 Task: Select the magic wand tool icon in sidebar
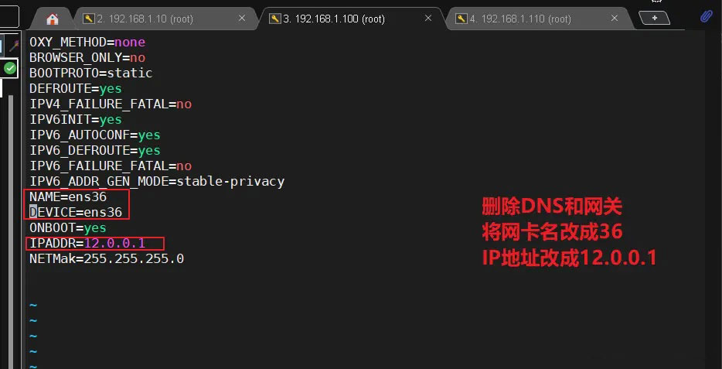tap(14, 46)
